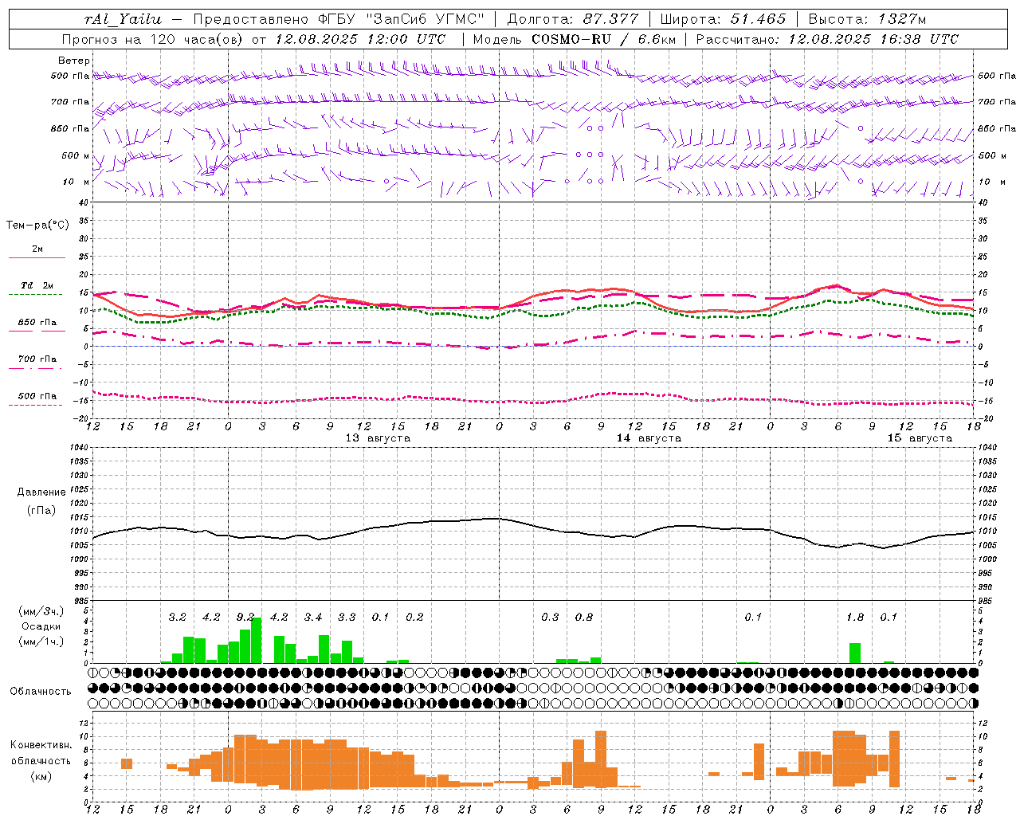The image size is (1020, 816).
Task: Select the Рассчитано 12.08.2025 16:38 UTC text
Action: (x=827, y=39)
